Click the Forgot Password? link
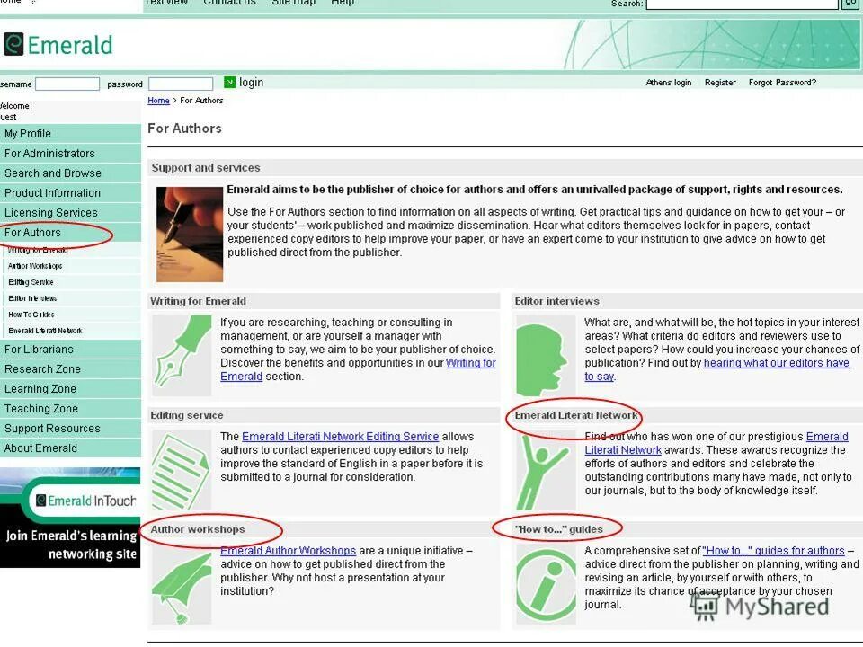This screenshot has height=647, width=863. [782, 83]
